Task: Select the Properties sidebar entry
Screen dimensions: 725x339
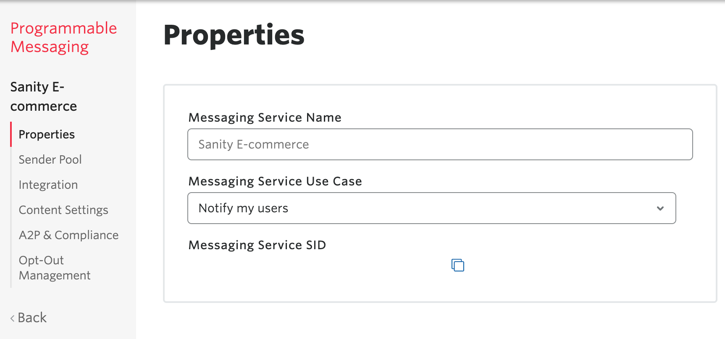Action: click(x=46, y=134)
